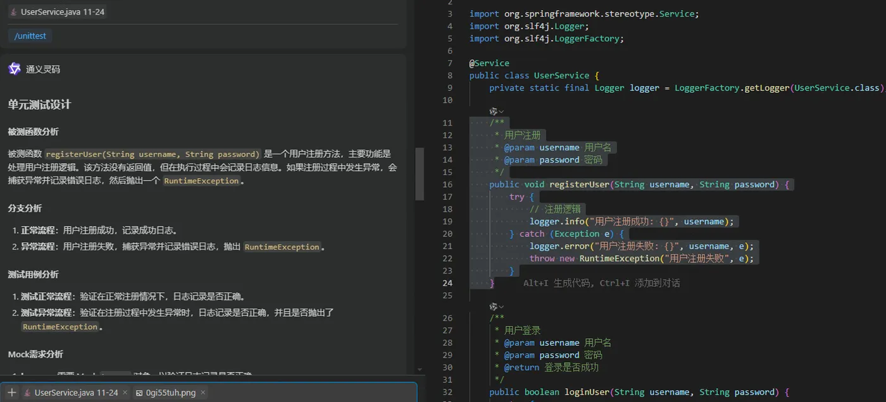Click the '通义灵码' assistant name label
The image size is (886, 402).
point(43,70)
